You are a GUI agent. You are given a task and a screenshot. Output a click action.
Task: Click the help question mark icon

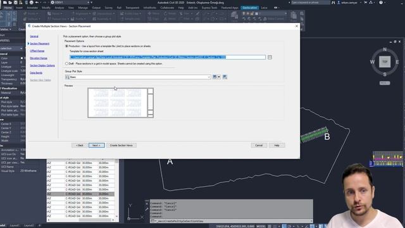pos(381,3)
